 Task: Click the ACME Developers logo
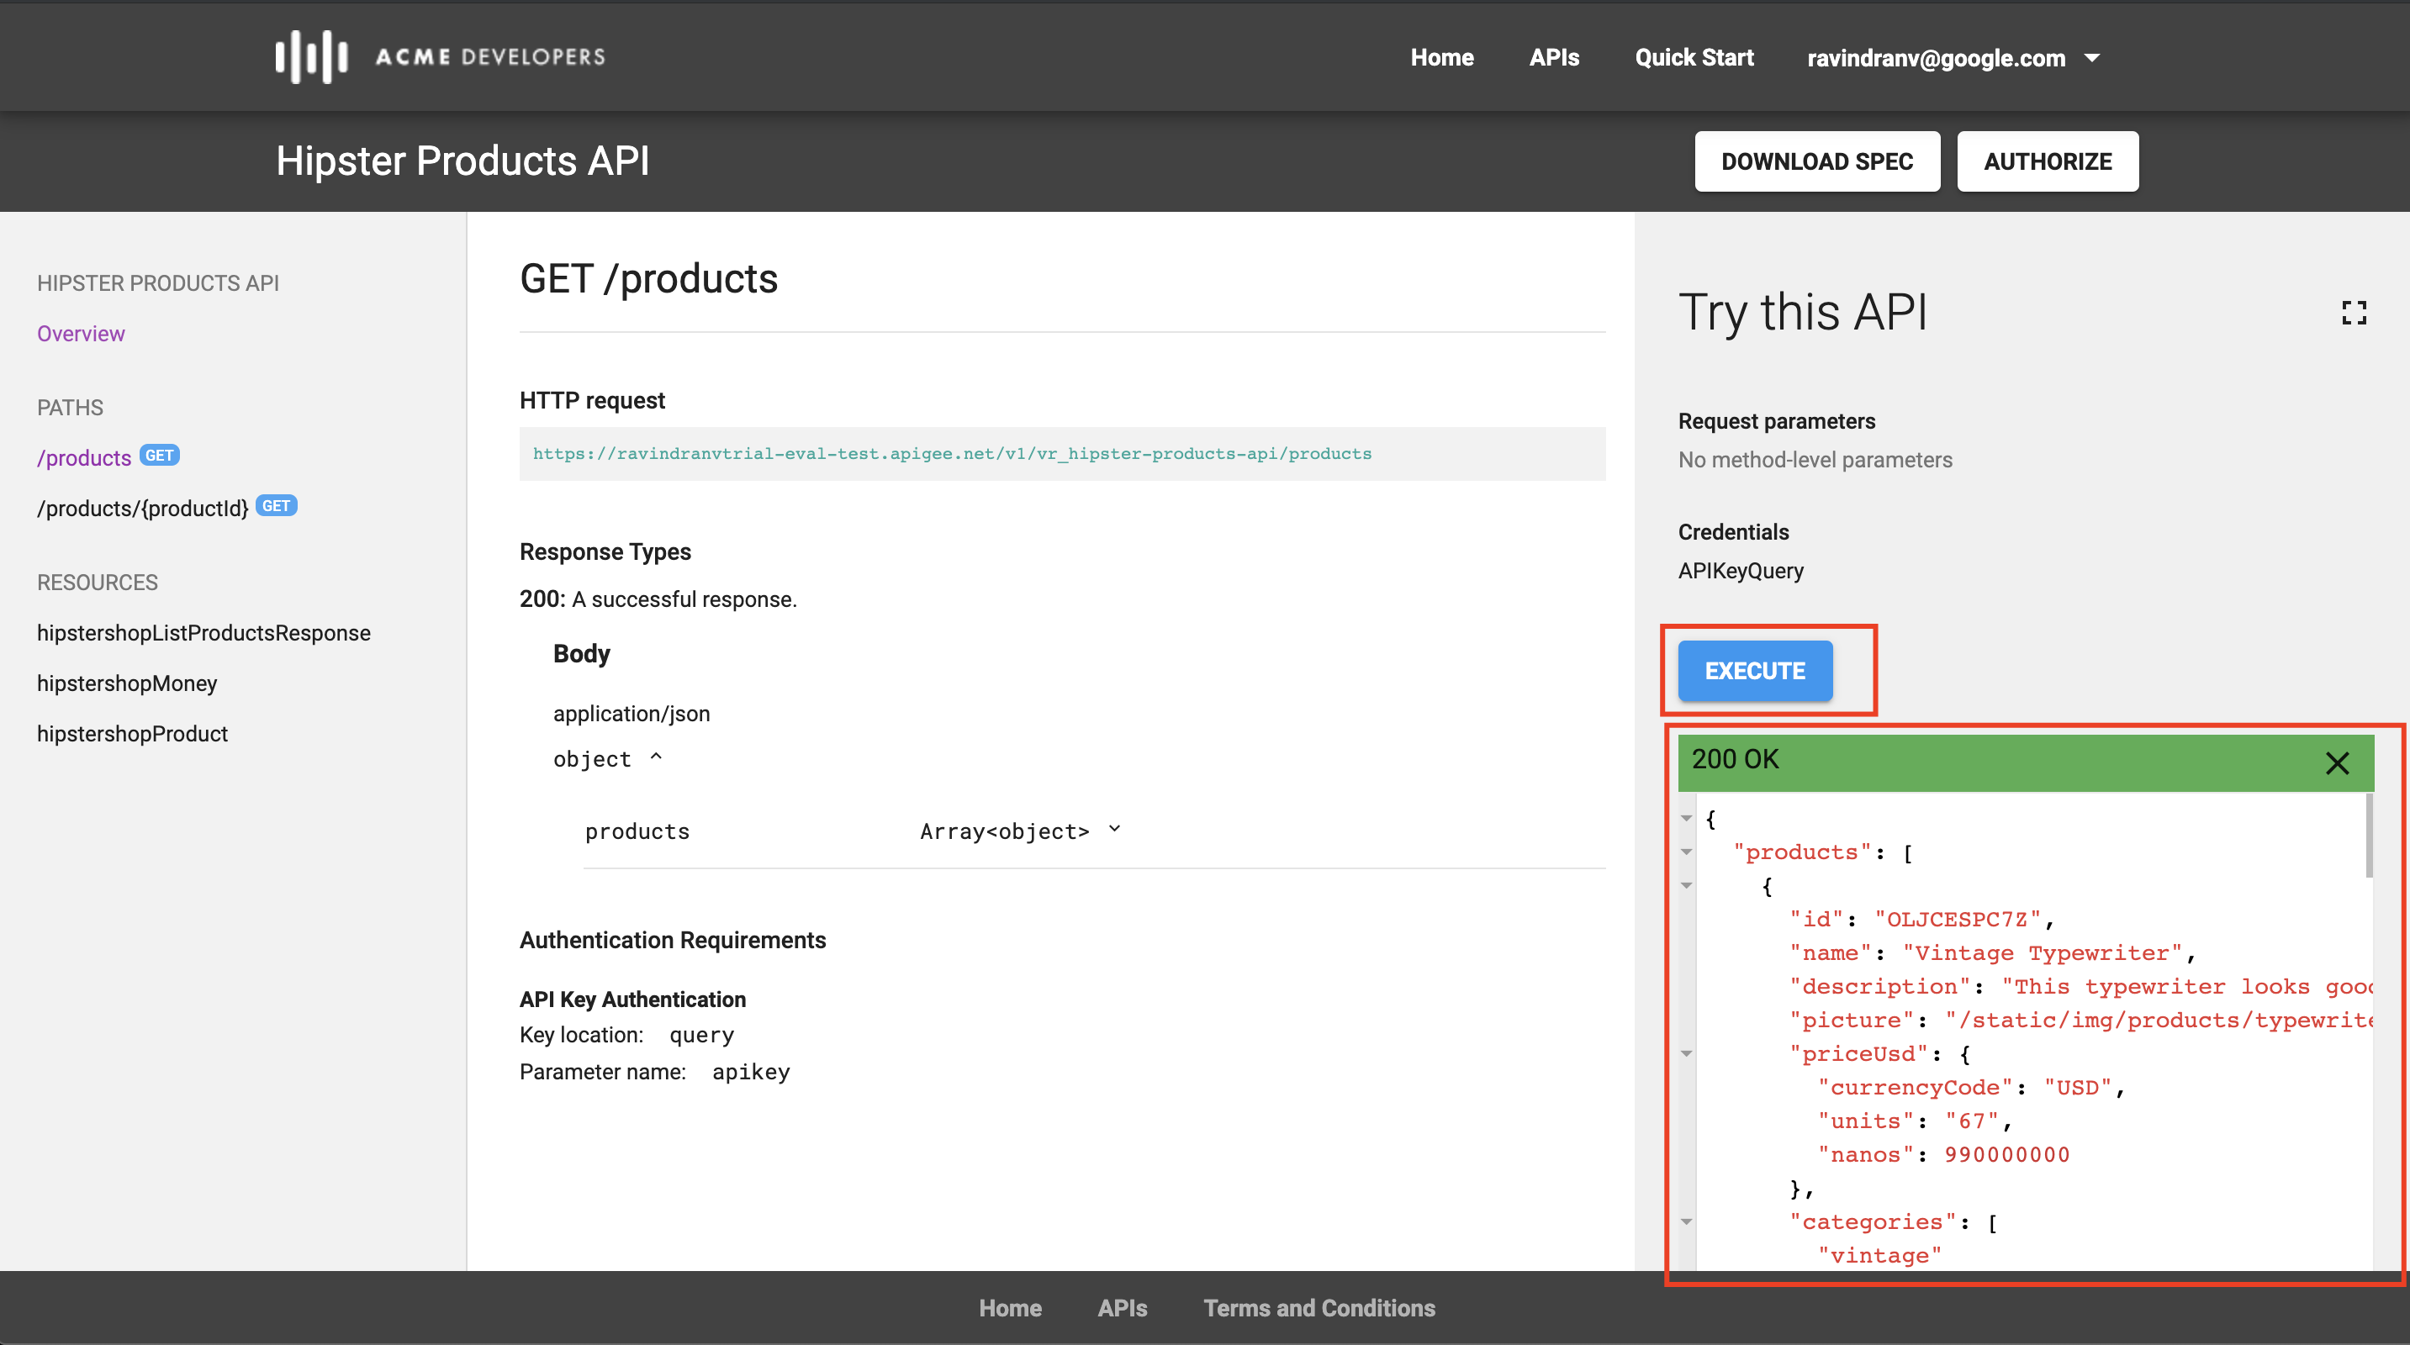click(440, 57)
